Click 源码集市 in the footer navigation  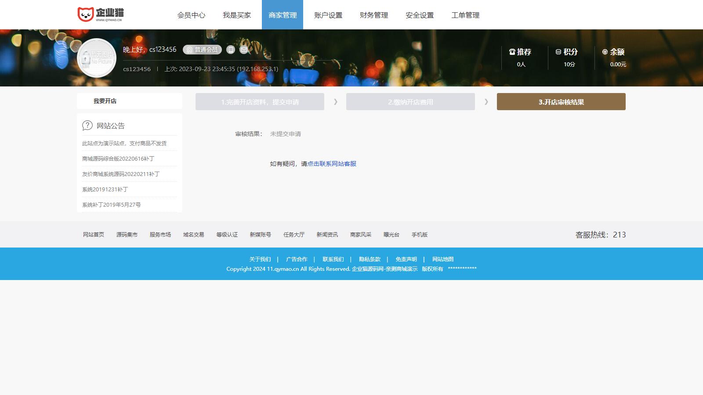click(x=127, y=235)
